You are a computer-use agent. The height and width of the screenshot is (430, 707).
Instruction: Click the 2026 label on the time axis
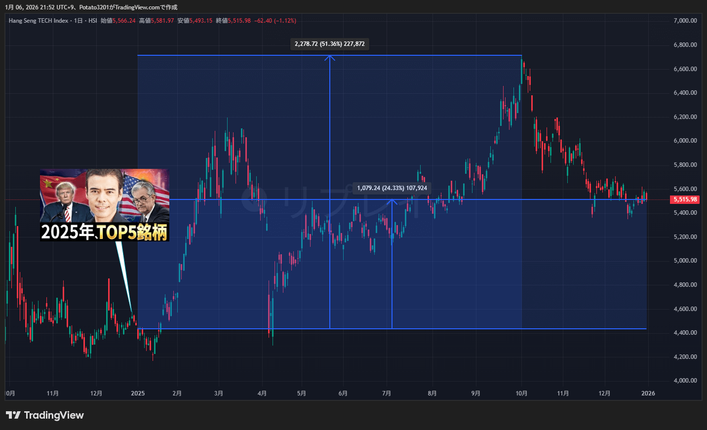[x=648, y=393]
